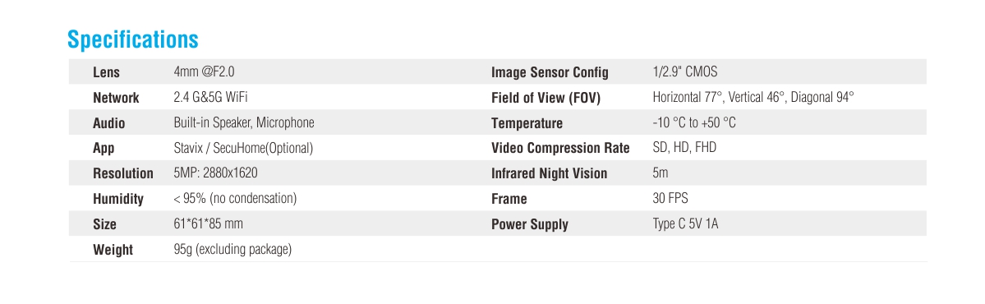Select the 61*61*85 mm size value
Image resolution: width=985 pixels, height=304 pixels.
209,223
